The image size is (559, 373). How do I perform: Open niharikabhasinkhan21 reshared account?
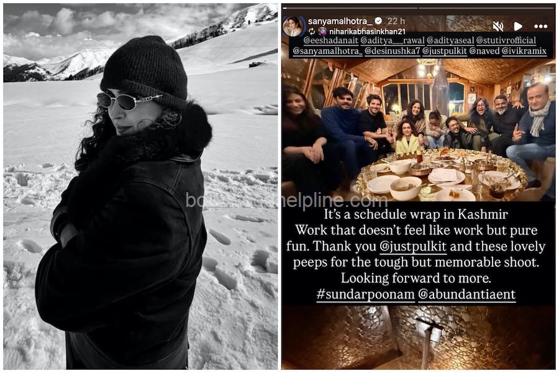coord(368,32)
